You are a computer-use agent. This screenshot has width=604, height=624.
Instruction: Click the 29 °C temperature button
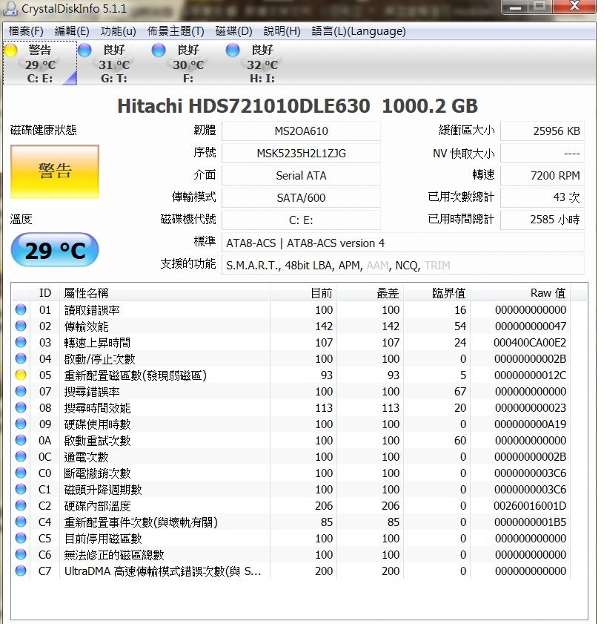(55, 250)
